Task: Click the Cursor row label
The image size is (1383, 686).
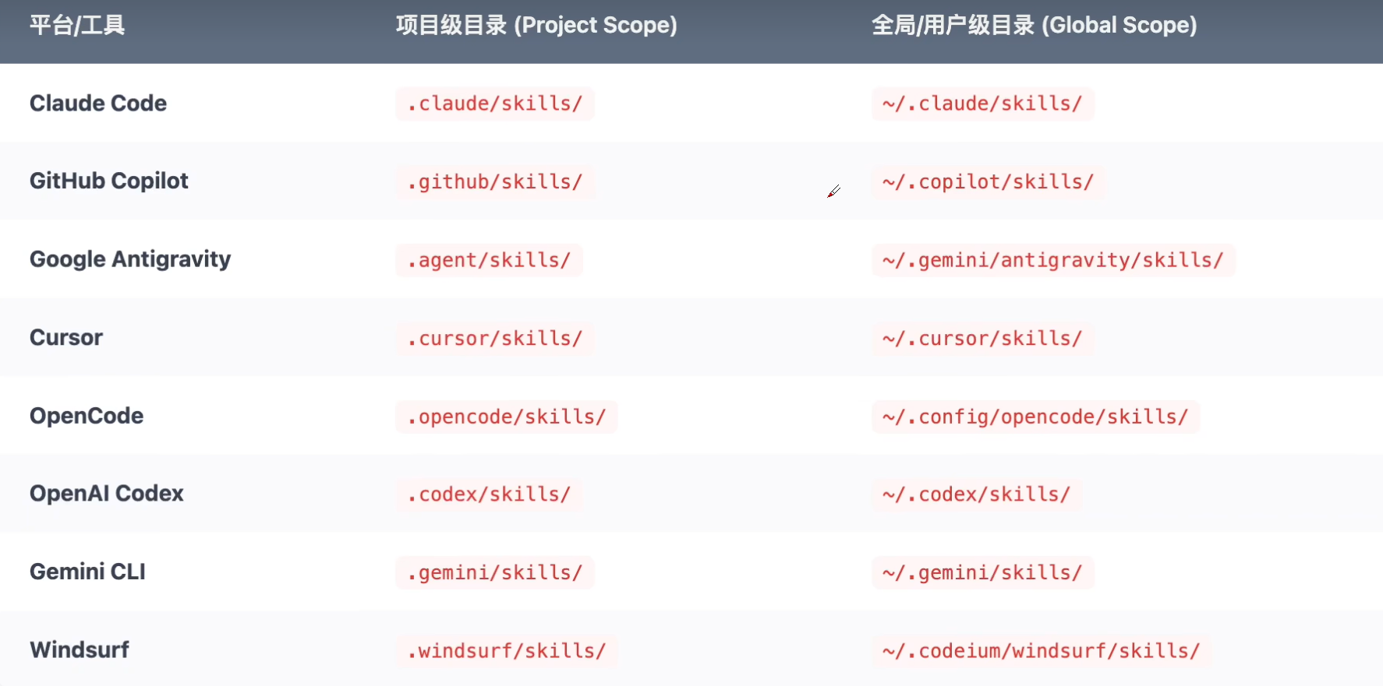Action: 66,338
